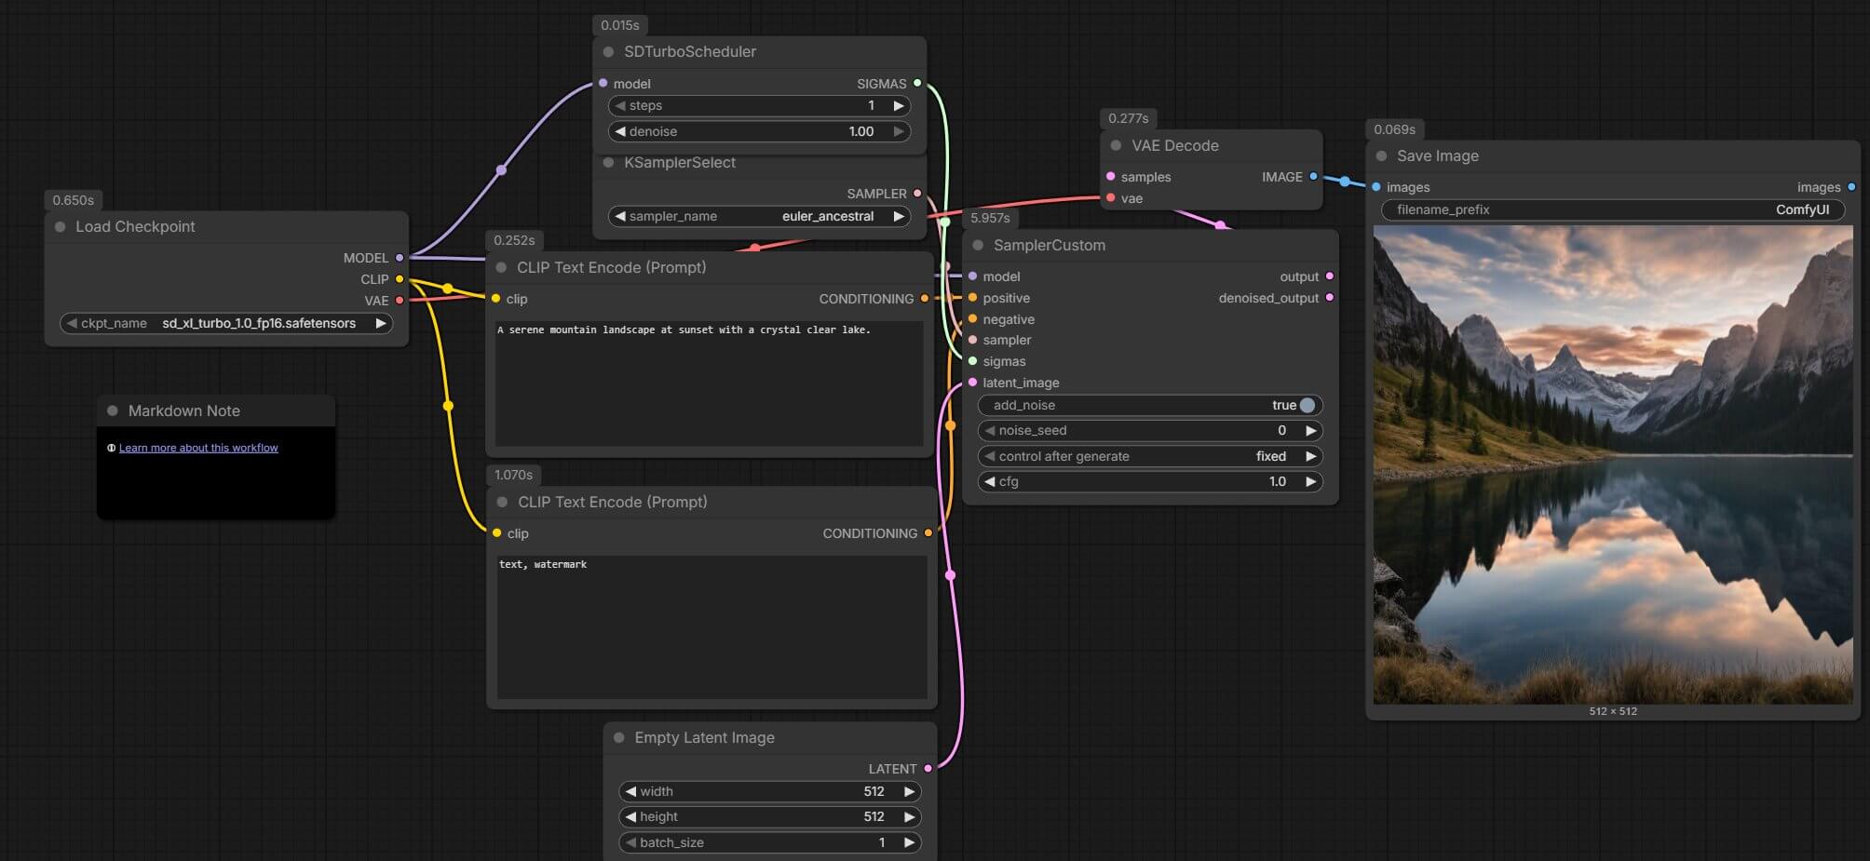This screenshot has width=1870, height=861.
Task: Select next checkpoint with ckpt_name right arrow
Action: [x=381, y=323]
